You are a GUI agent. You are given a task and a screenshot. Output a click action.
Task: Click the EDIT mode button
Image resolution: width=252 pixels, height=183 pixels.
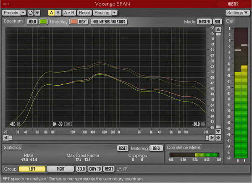pos(217,21)
